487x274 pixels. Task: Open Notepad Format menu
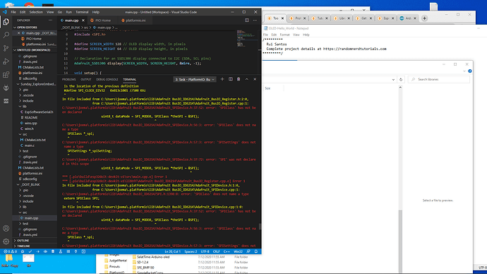284,35
